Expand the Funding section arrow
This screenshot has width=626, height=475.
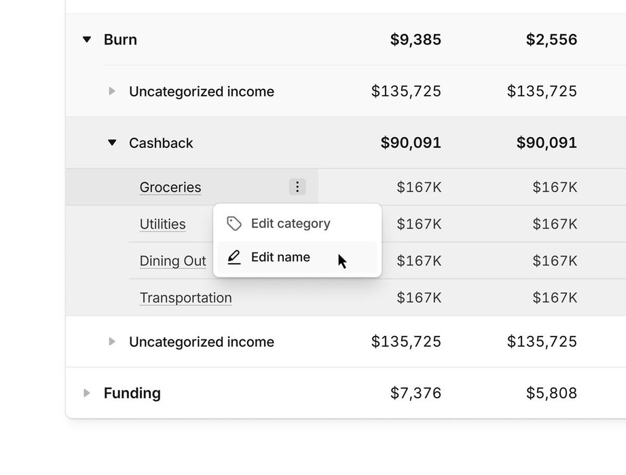(x=86, y=393)
